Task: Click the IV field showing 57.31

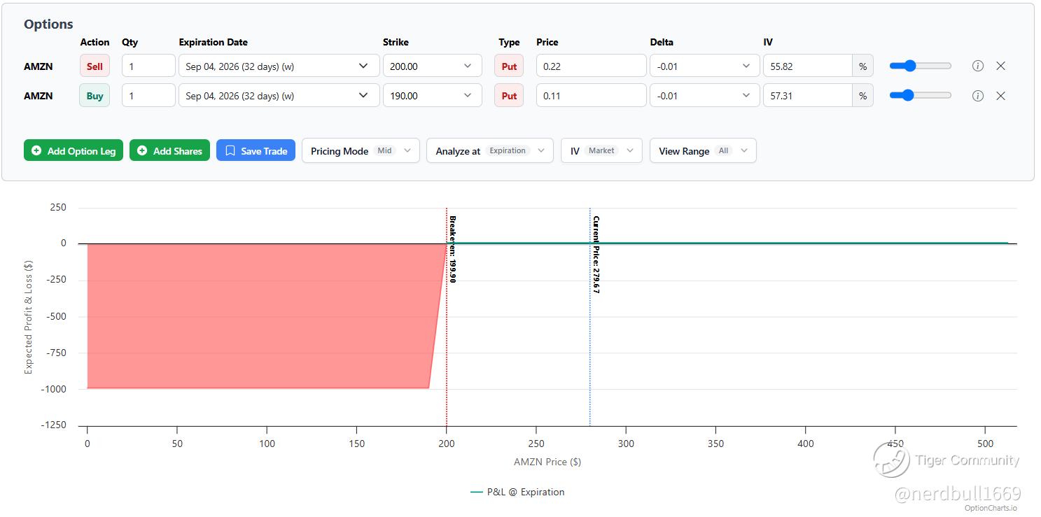Action: coord(808,96)
